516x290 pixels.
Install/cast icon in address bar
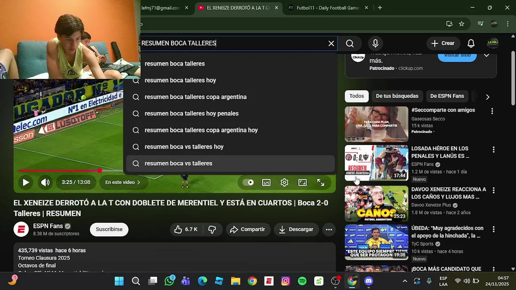[x=449, y=24]
